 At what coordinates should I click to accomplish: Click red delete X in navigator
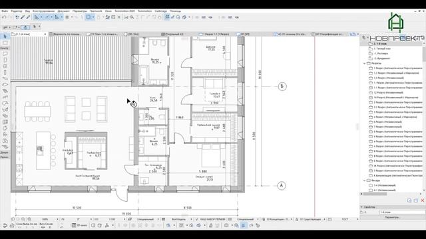click(x=423, y=200)
